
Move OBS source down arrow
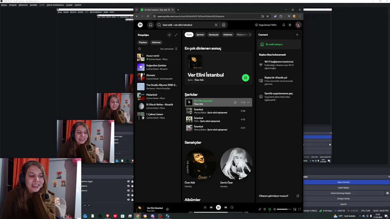tap(89, 205)
